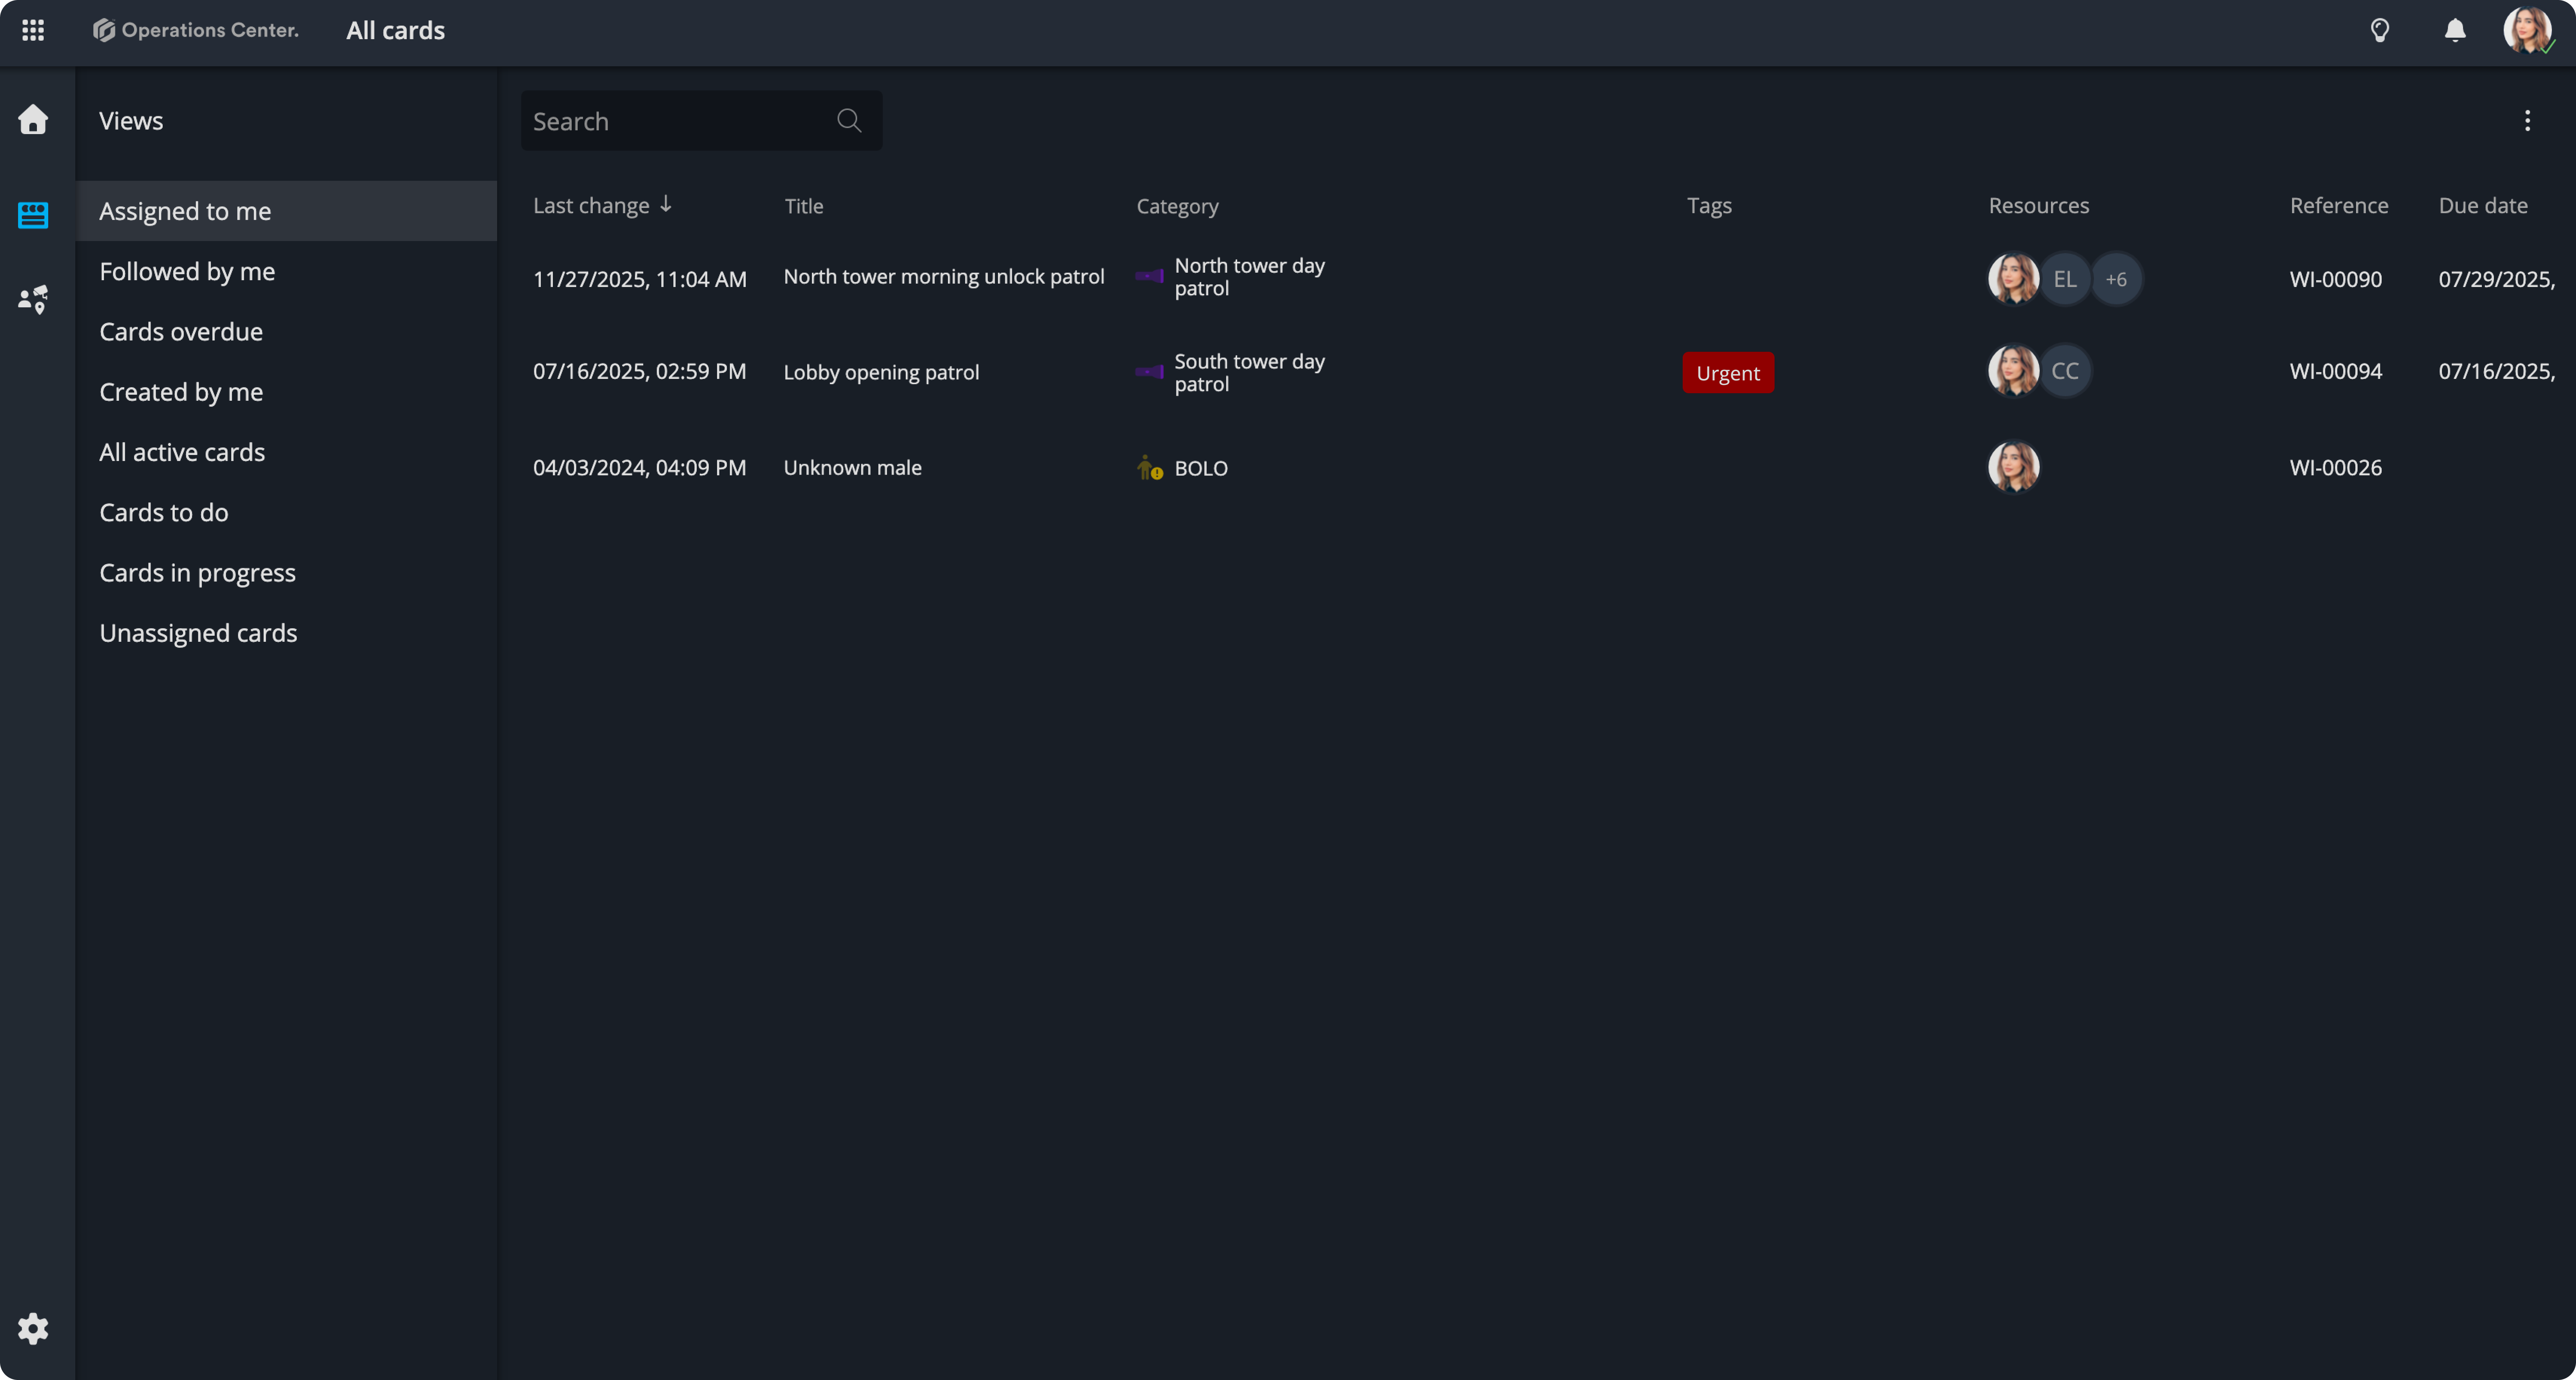Open the notifications bell

(x=2455, y=30)
